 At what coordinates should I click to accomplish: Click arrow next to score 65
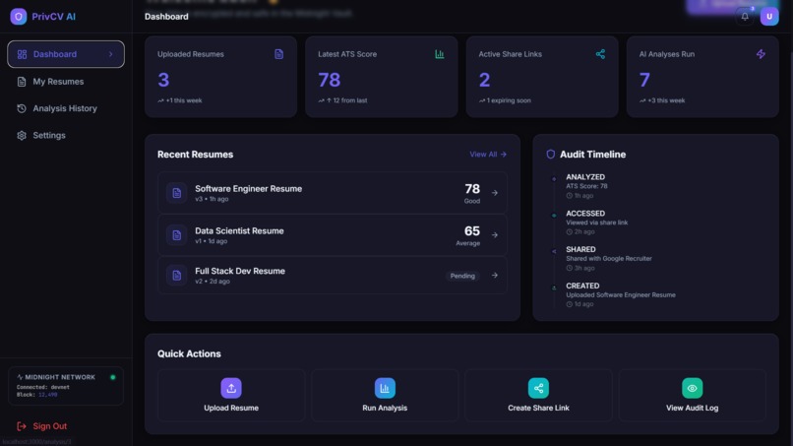click(x=495, y=235)
